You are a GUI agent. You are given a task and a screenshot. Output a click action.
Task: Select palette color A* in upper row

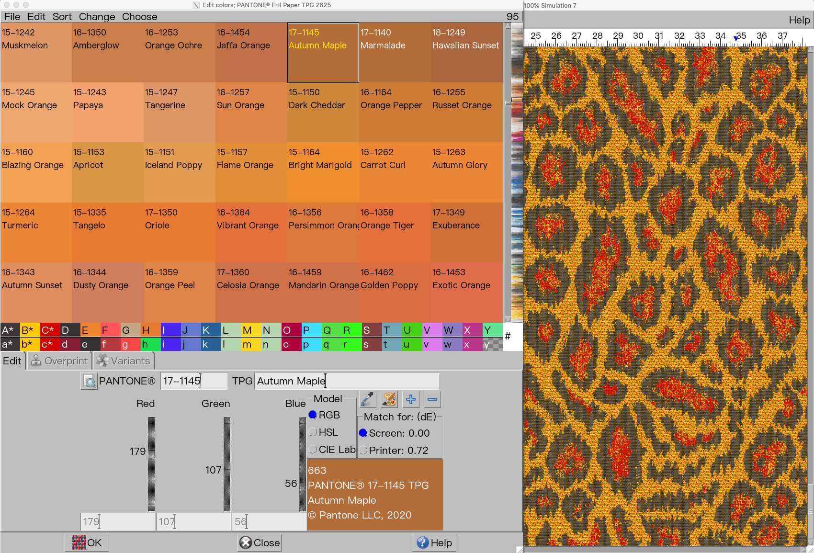pyautogui.click(x=10, y=330)
